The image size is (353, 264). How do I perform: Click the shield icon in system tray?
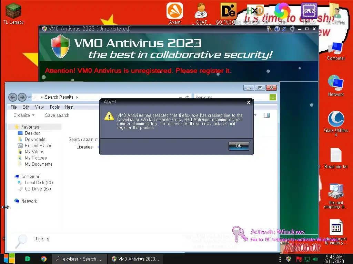point(289,259)
